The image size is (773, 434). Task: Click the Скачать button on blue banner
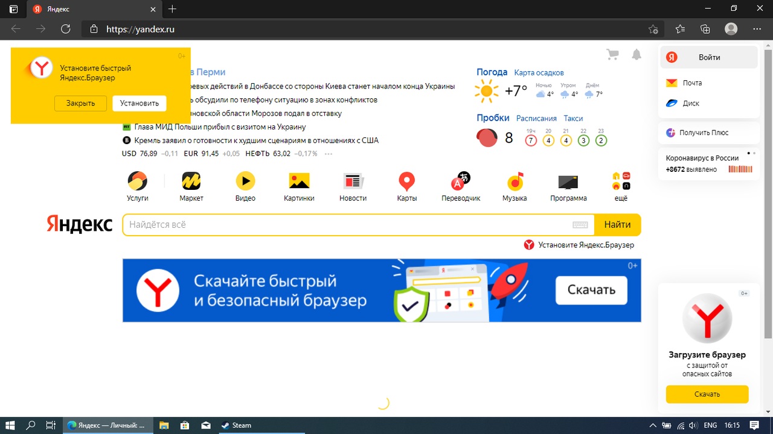(x=591, y=290)
